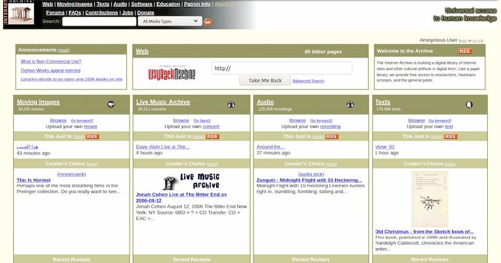Click the top Search text field
The image size is (501, 263).
[100, 21]
